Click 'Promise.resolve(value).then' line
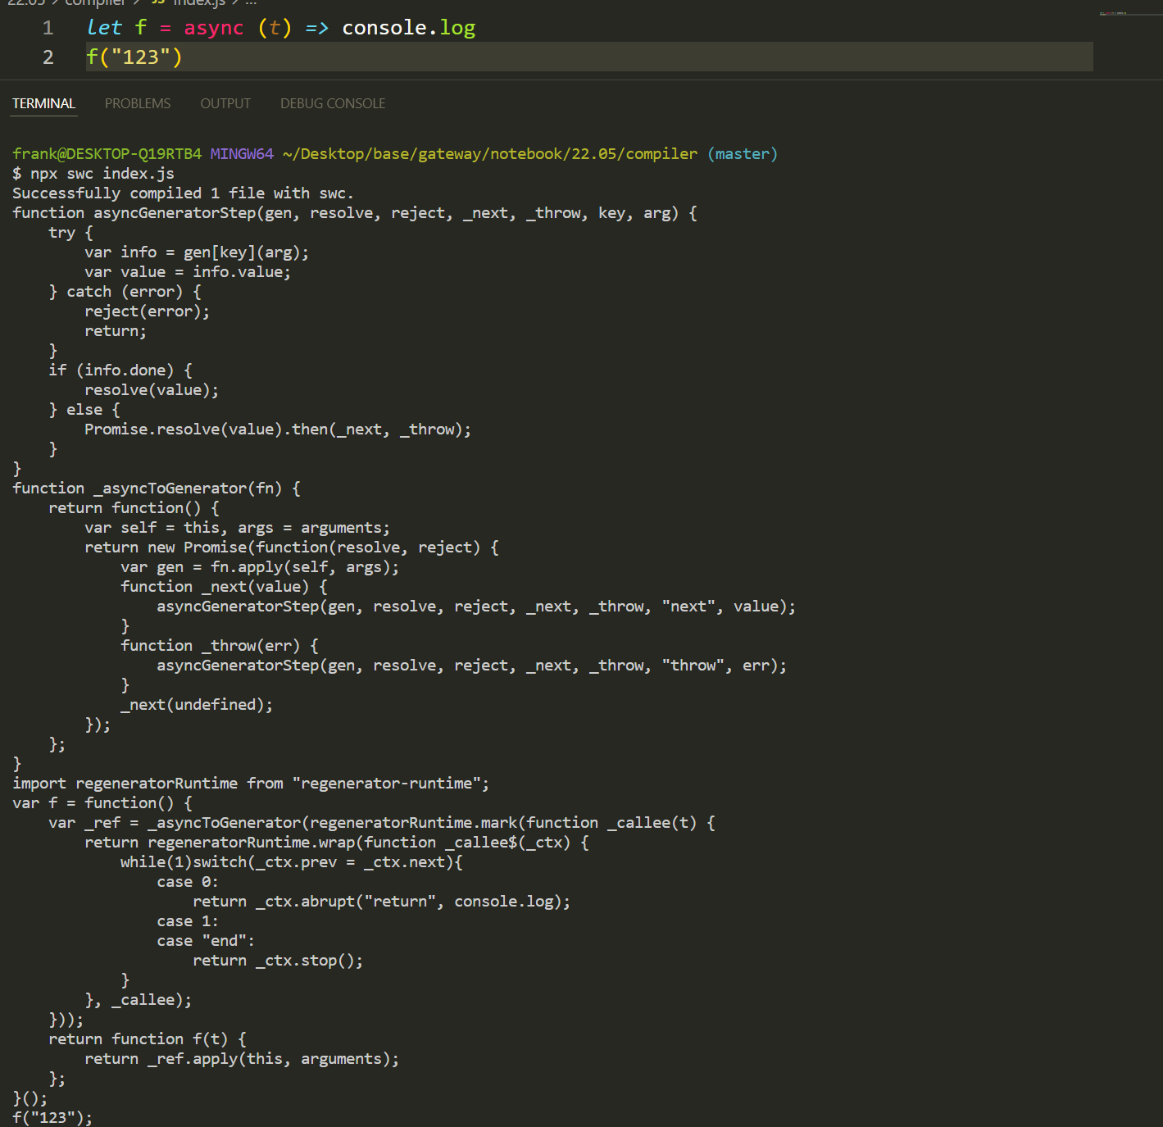The height and width of the screenshot is (1127, 1163). click(x=278, y=429)
